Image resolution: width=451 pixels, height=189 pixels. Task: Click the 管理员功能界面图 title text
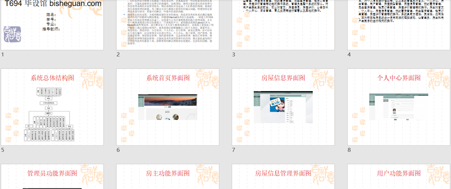52,173
